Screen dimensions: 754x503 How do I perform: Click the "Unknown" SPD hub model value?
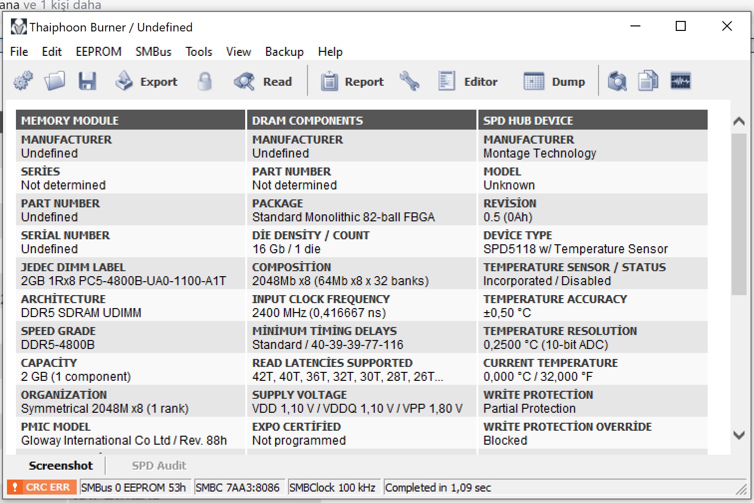[509, 185]
